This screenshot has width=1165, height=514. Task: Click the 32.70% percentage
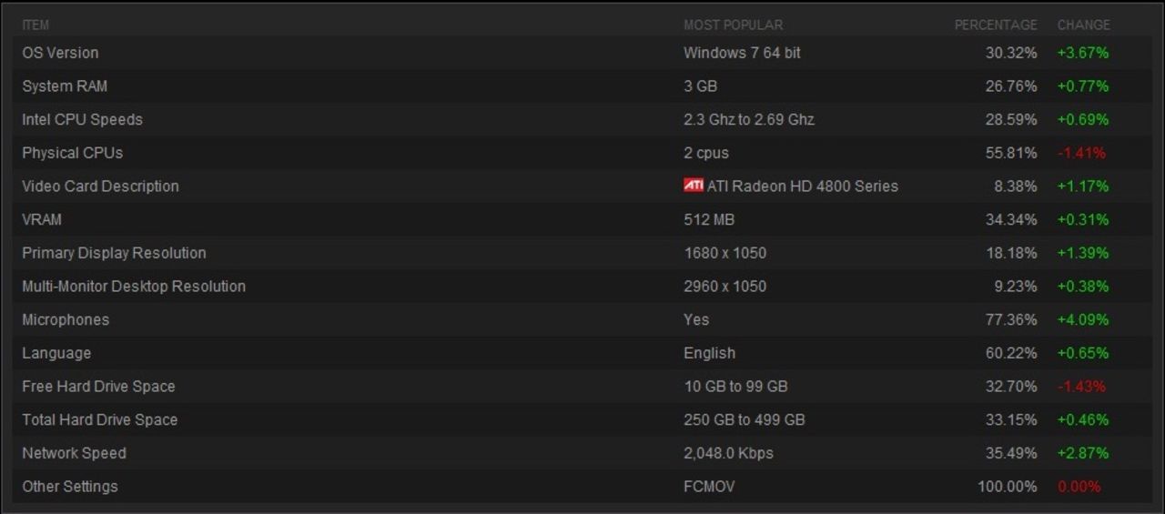(1011, 387)
